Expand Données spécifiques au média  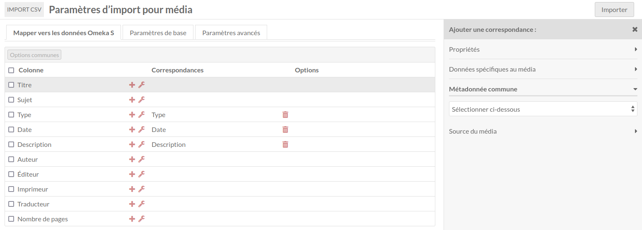[543, 69]
